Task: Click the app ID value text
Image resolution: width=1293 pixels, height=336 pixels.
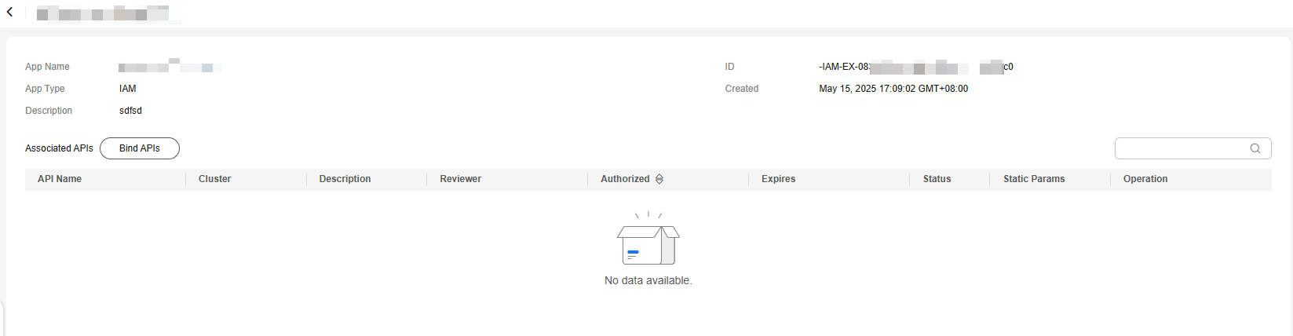Action: [x=916, y=67]
